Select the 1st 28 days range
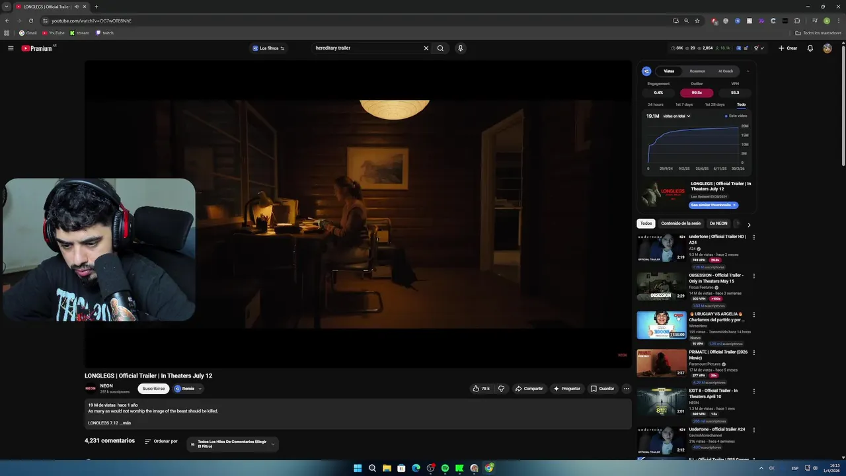The width and height of the screenshot is (846, 476). point(714,104)
